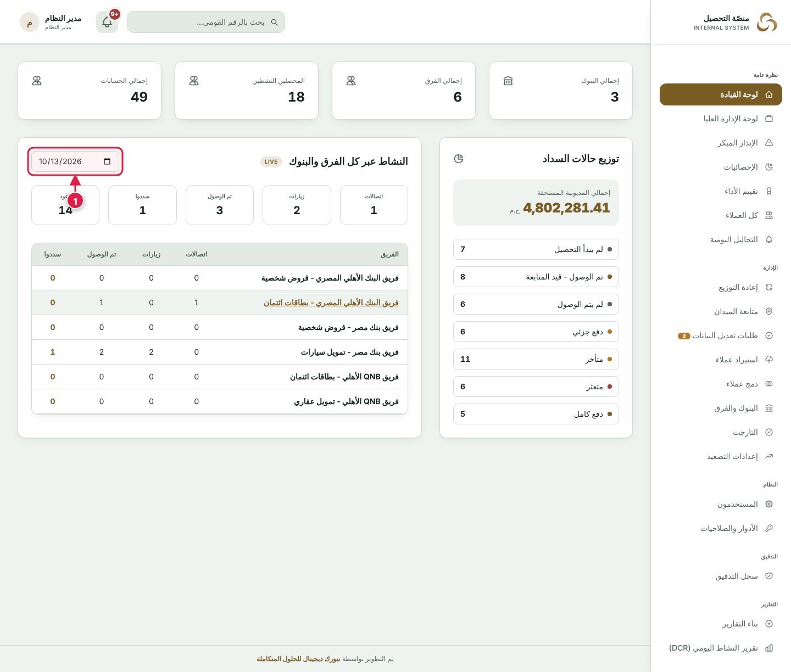Click the المحصلين النشطين summary card
The width and height of the screenshot is (791, 672).
pyautogui.click(x=247, y=91)
